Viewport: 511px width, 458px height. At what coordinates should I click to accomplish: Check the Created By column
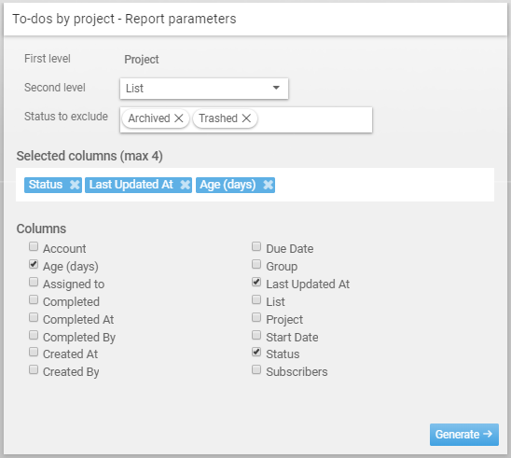tap(34, 369)
